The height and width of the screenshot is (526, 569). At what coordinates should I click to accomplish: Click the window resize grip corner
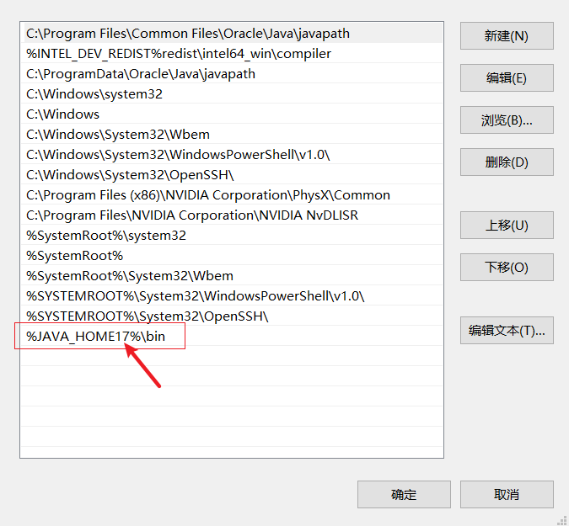pos(563,520)
